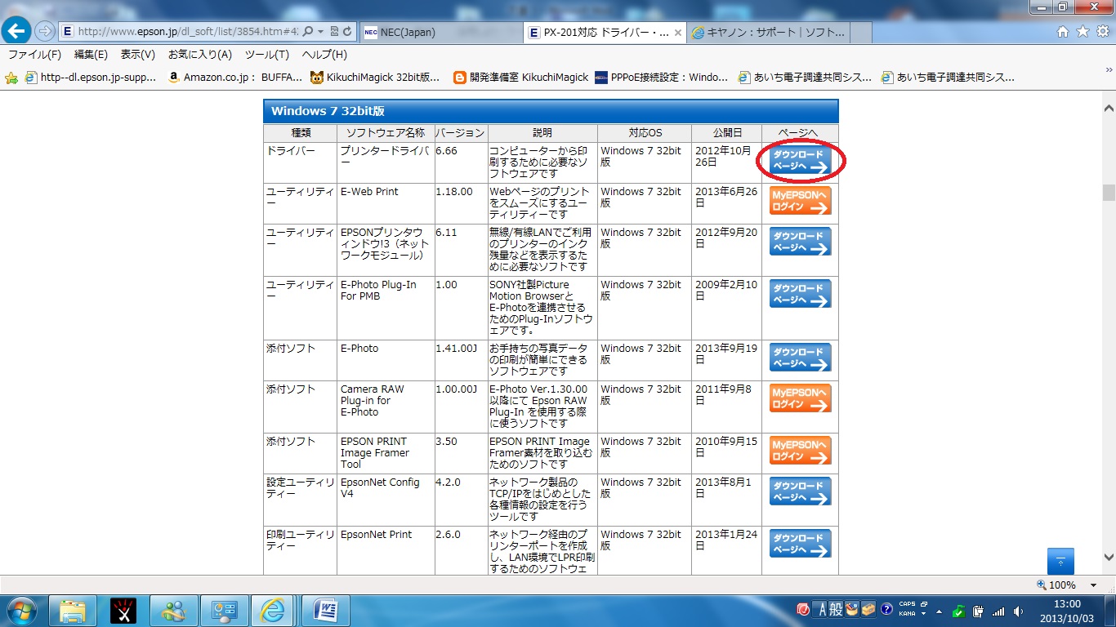Click download page button for プリンタードライバー
Viewport: 1116px width, 627px height.
point(800,161)
